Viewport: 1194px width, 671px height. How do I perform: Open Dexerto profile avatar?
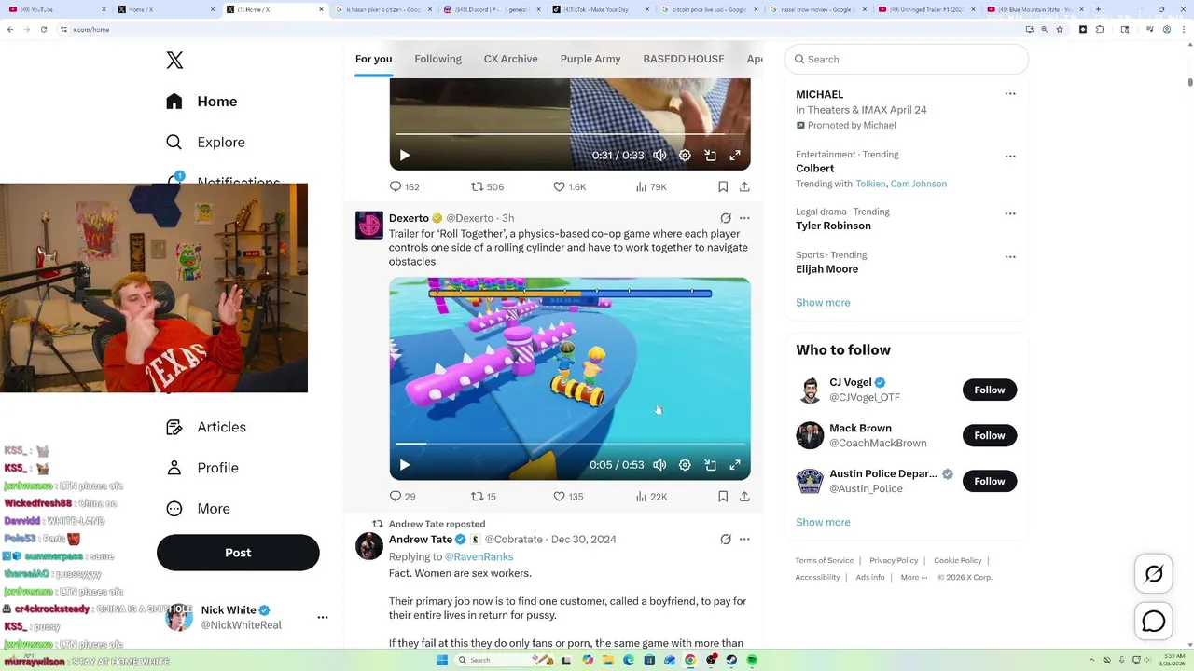(x=369, y=226)
